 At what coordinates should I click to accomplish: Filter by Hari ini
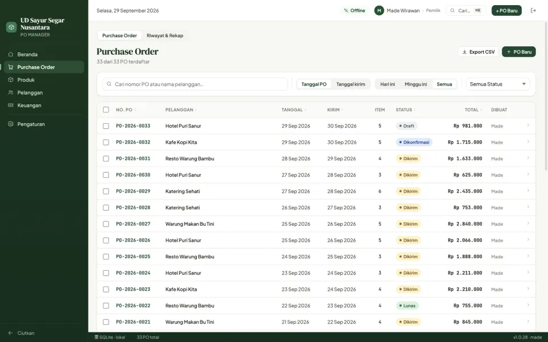pos(387,84)
